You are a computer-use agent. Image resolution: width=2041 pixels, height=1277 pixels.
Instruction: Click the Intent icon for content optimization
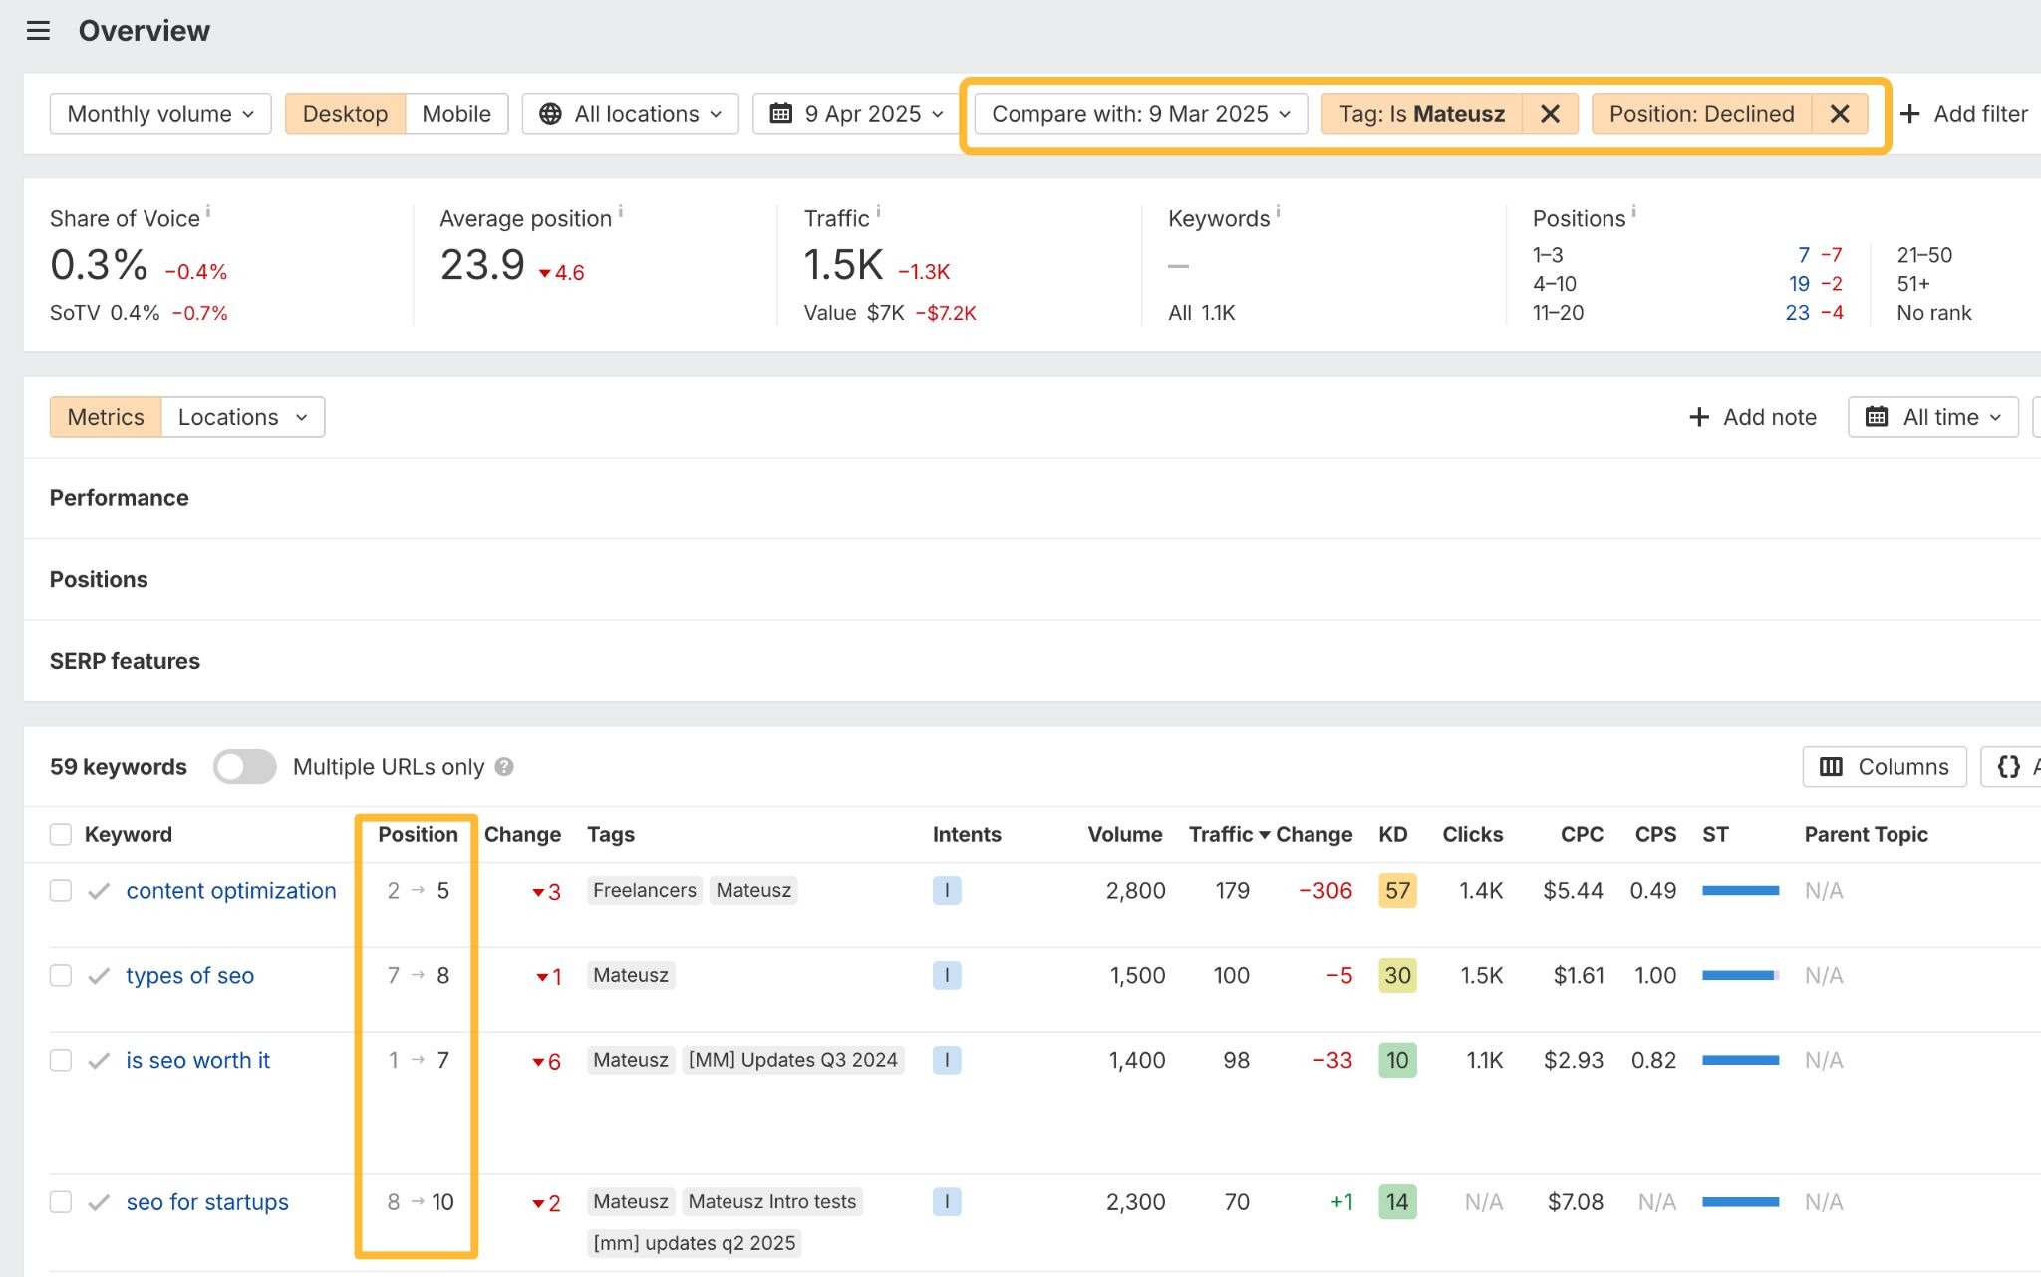pos(947,890)
